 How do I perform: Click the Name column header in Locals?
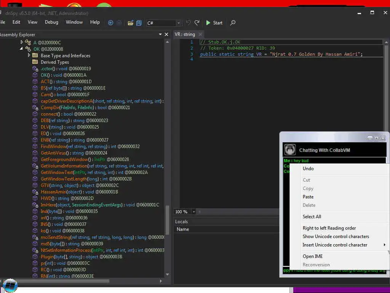(183, 229)
